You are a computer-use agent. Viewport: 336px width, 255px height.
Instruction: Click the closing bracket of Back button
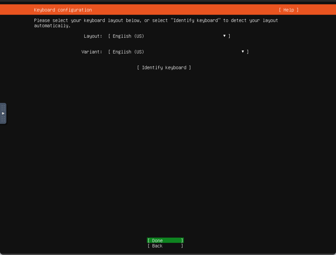182,246
